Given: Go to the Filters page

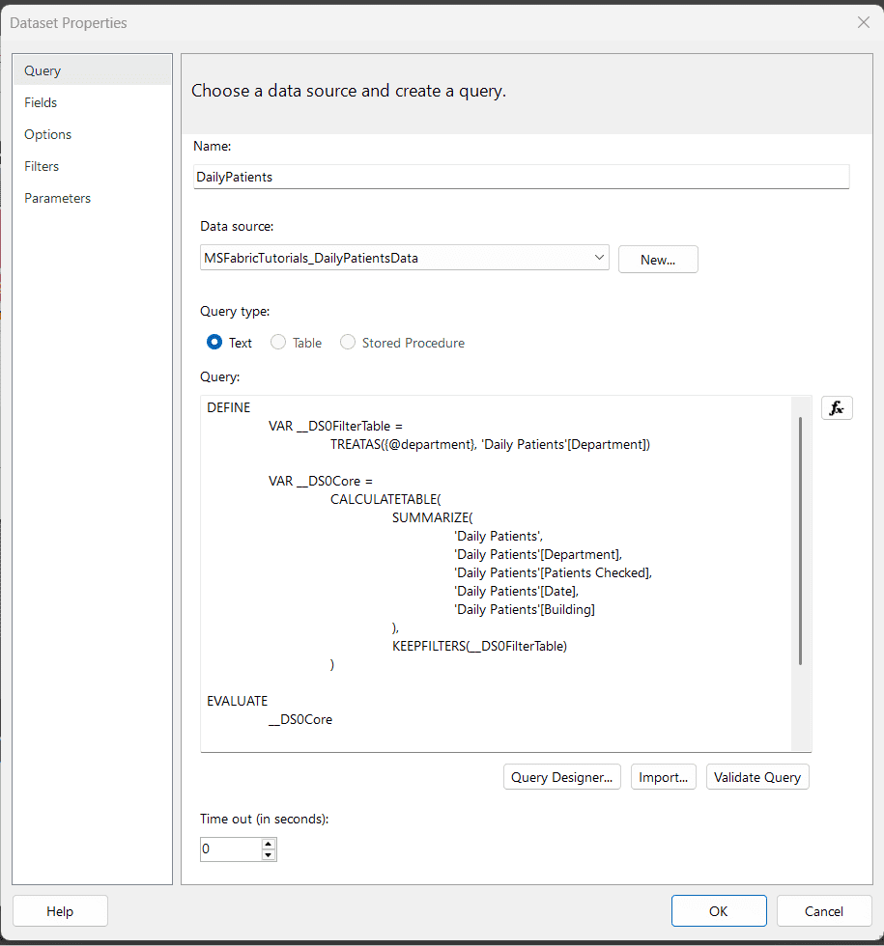Looking at the screenshot, I should point(42,166).
